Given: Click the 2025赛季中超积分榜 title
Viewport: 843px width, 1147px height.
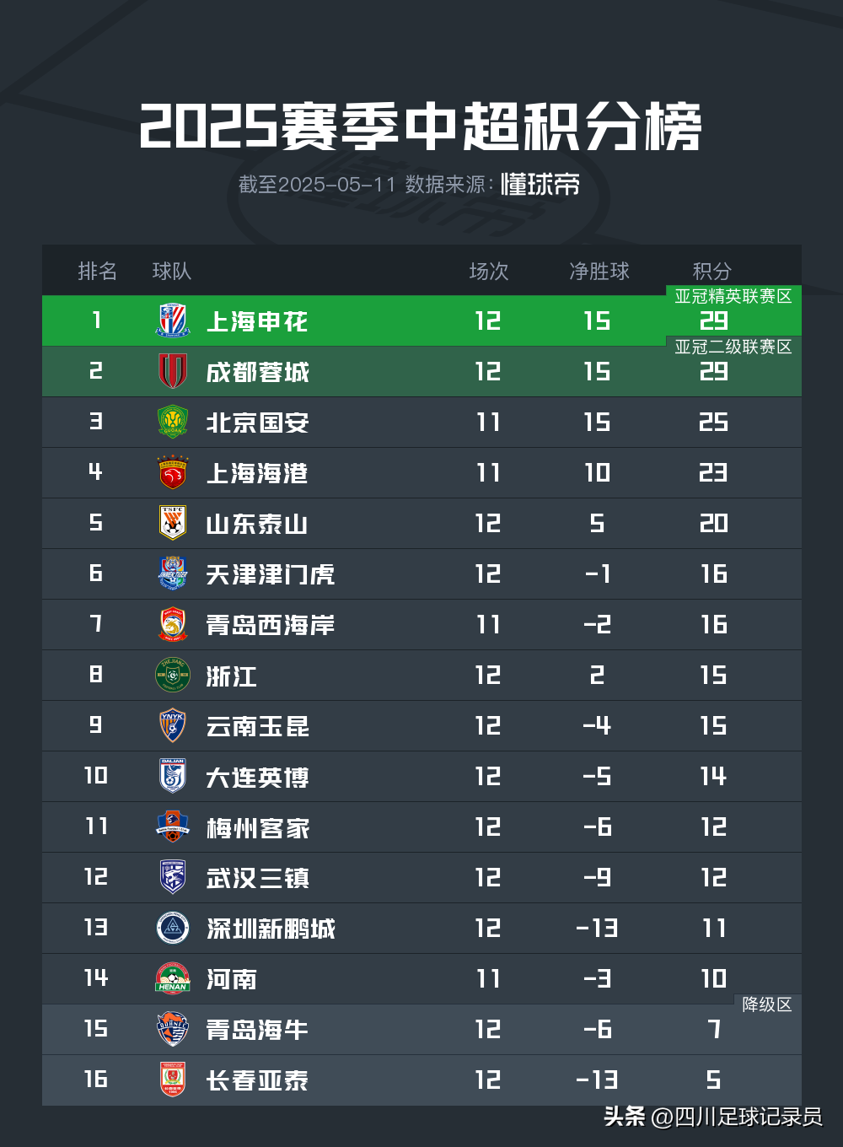Looking at the screenshot, I should [421, 127].
